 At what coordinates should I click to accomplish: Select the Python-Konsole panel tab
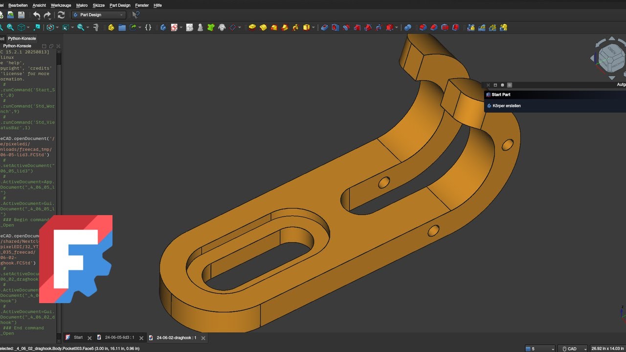coord(21,38)
